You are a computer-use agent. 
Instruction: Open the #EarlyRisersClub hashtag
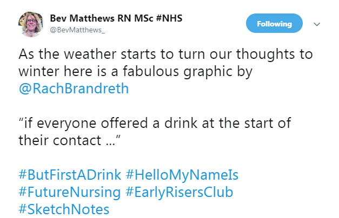click(178, 192)
